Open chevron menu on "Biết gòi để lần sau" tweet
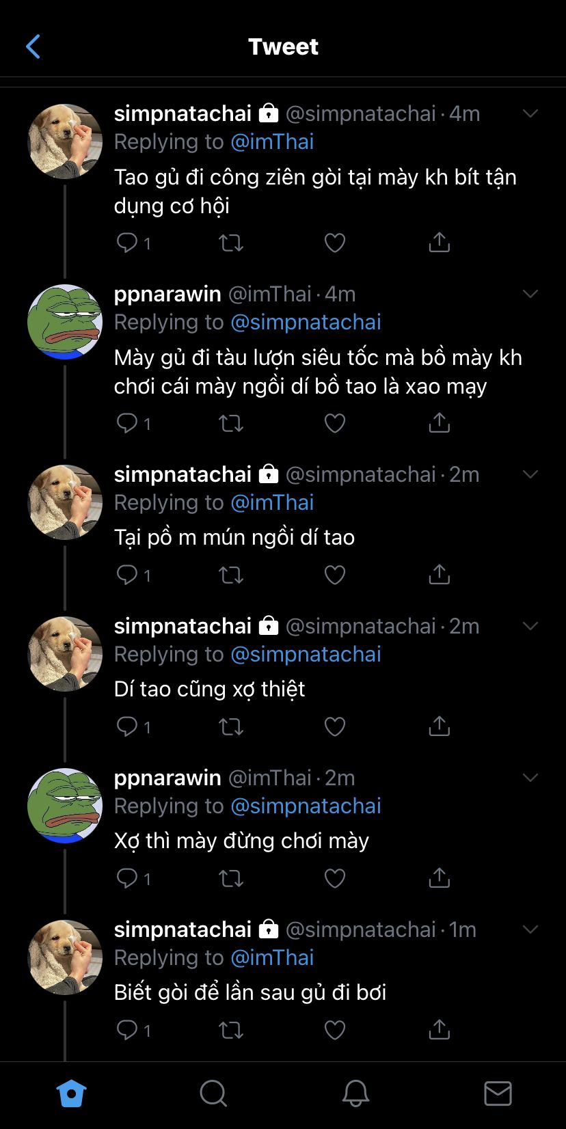The height and width of the screenshot is (1129, 566). pos(530,929)
